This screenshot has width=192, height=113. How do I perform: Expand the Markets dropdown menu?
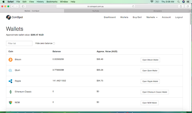[x=152, y=17]
